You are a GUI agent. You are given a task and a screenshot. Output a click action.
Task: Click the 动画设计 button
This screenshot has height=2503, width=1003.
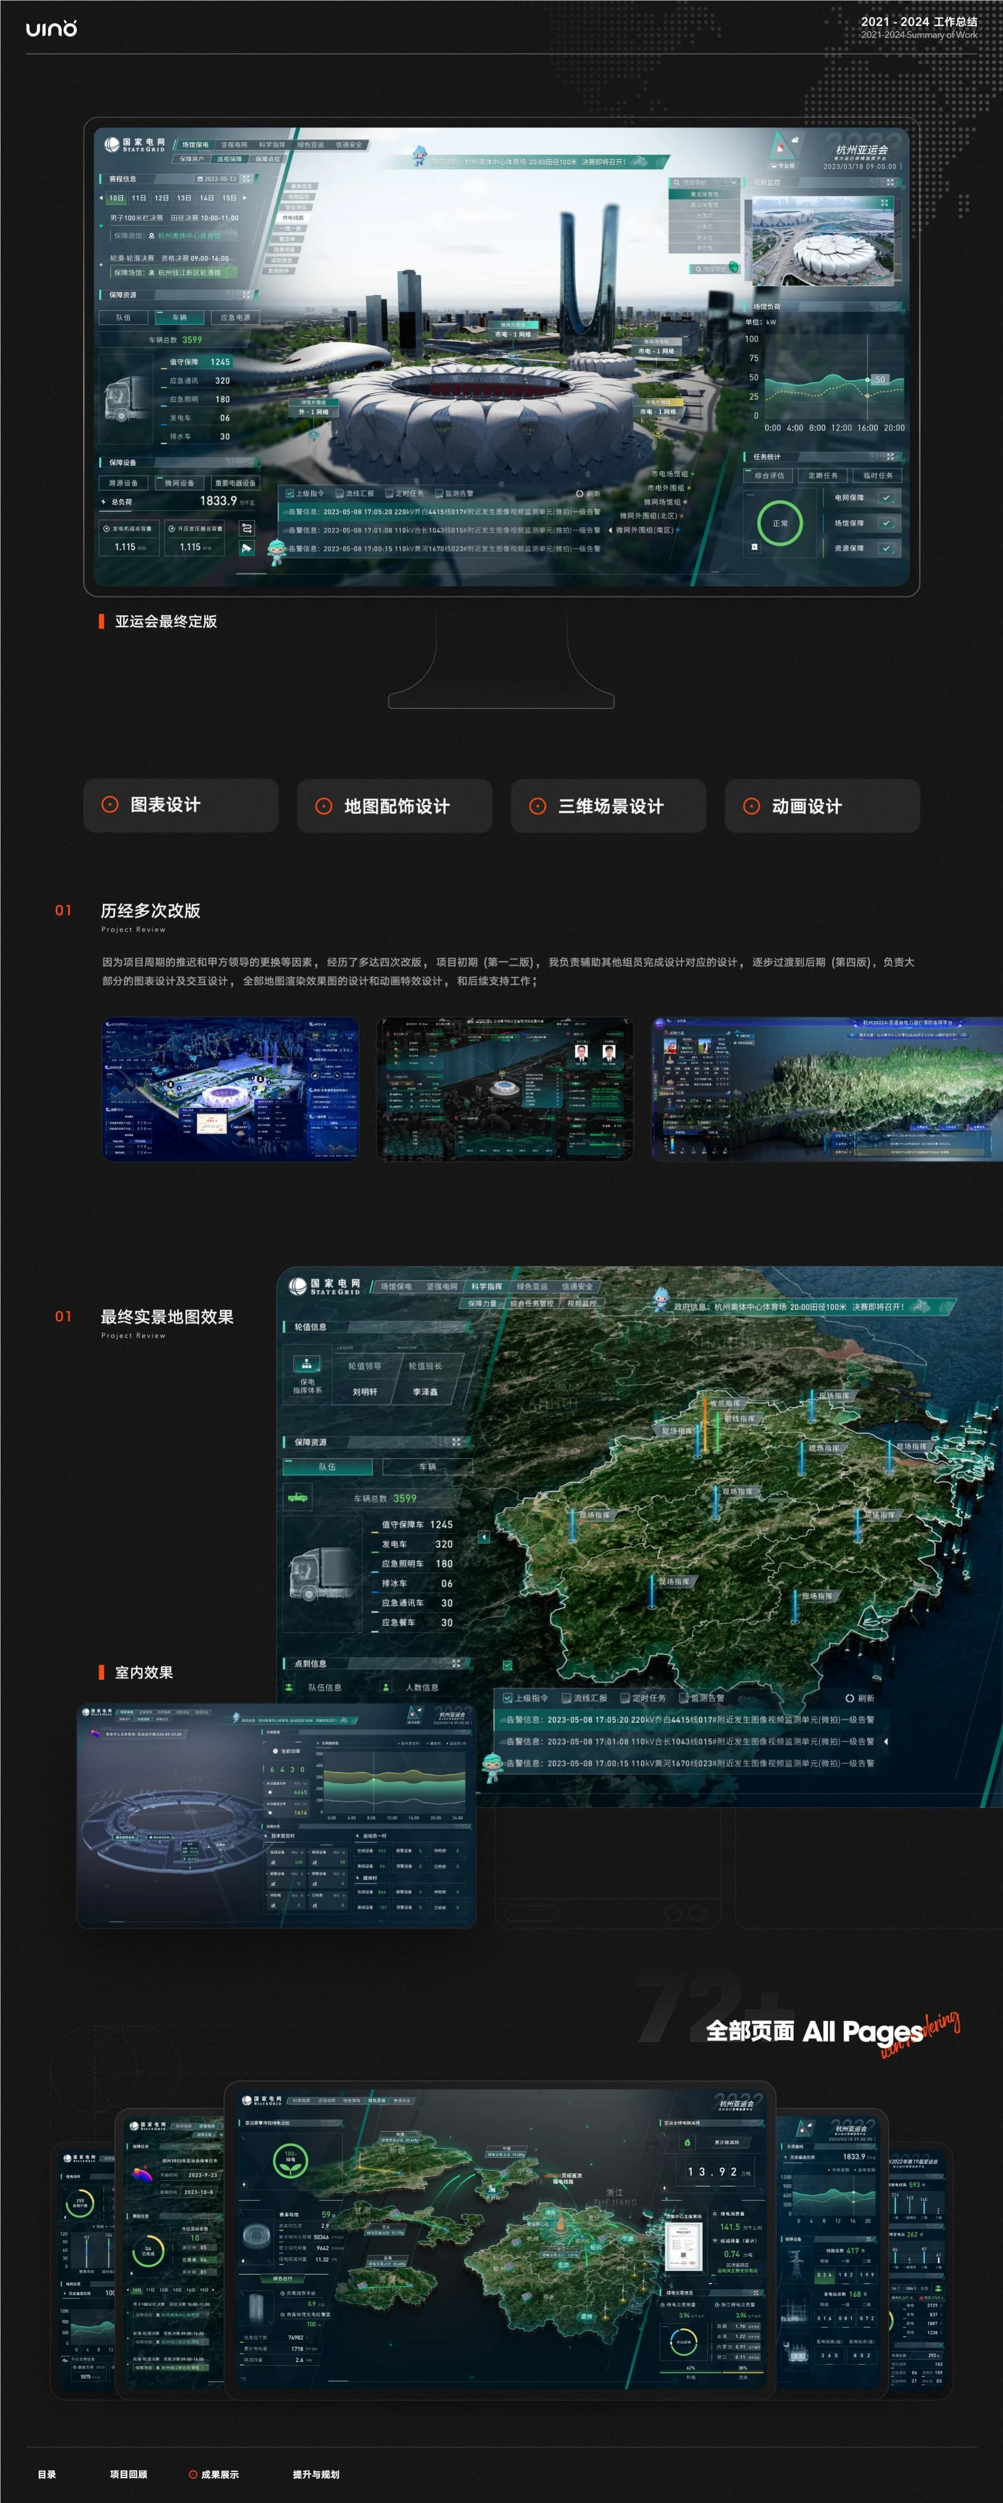pyautogui.click(x=822, y=805)
